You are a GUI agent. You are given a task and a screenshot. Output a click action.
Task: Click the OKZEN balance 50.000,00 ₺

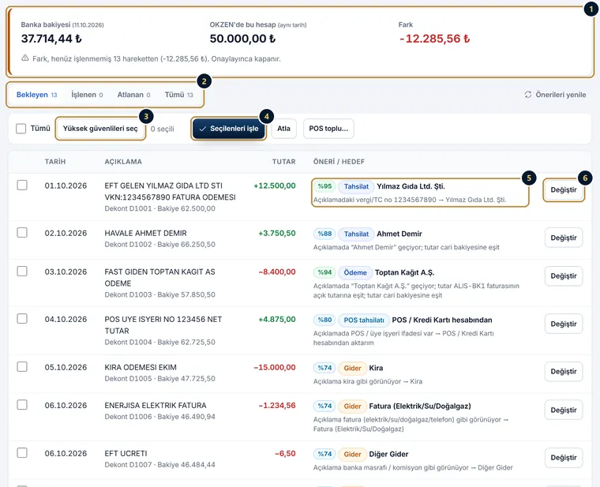pos(242,39)
